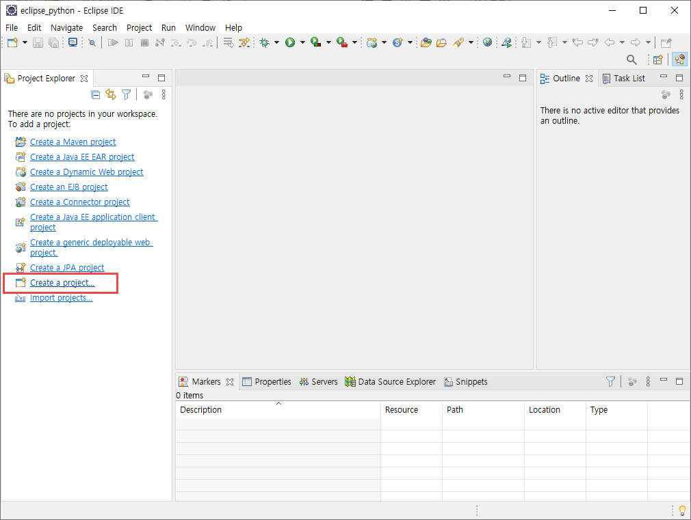Click the New wizard toolbar icon
691x520 pixels.
click(x=13, y=43)
